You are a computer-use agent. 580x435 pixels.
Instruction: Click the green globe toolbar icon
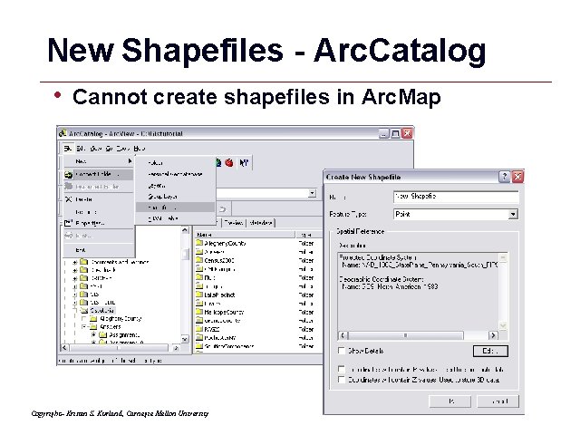coord(218,163)
